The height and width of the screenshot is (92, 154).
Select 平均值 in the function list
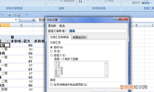click(x=59, y=68)
